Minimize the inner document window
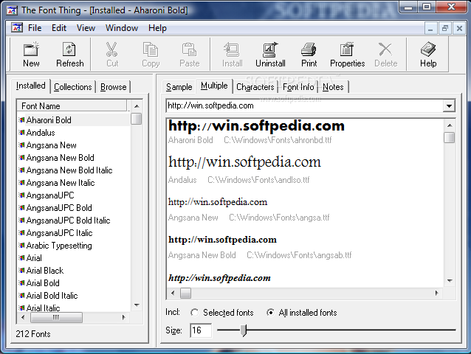 (x=430, y=29)
